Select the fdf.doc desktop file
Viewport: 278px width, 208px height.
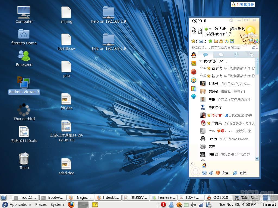point(66,102)
